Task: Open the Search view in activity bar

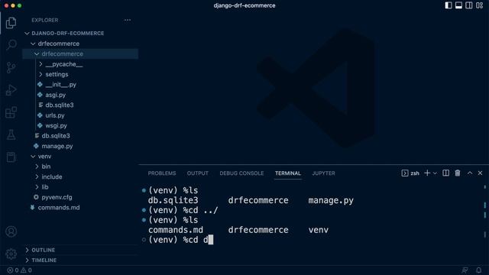Action: [11, 45]
